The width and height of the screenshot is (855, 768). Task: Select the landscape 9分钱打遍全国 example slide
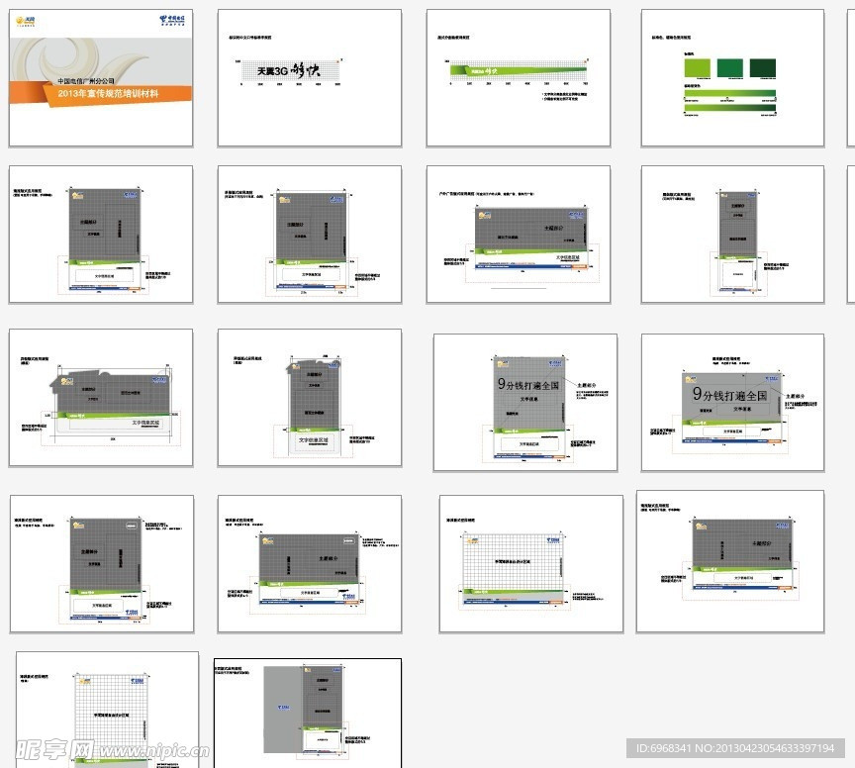click(x=733, y=403)
